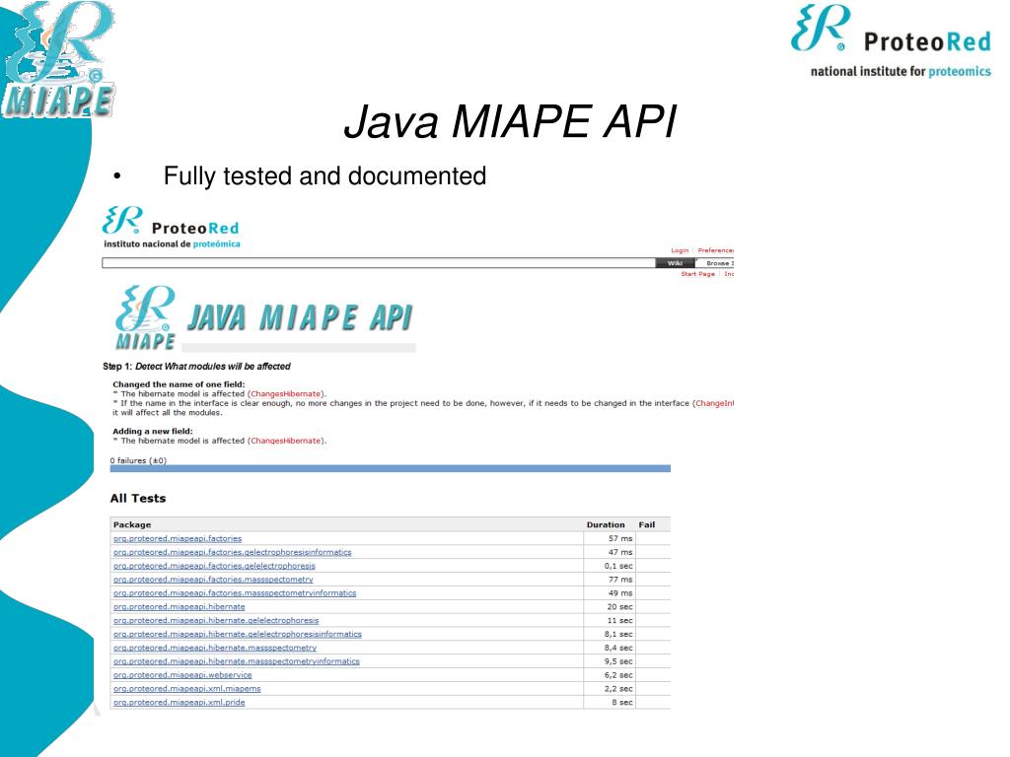Select the Browse Source tab
The image size is (1010, 757).
716,263
